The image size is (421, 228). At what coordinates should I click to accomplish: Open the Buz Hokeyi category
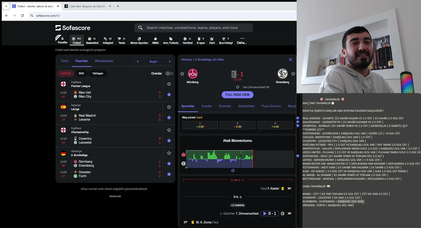click(x=226, y=40)
